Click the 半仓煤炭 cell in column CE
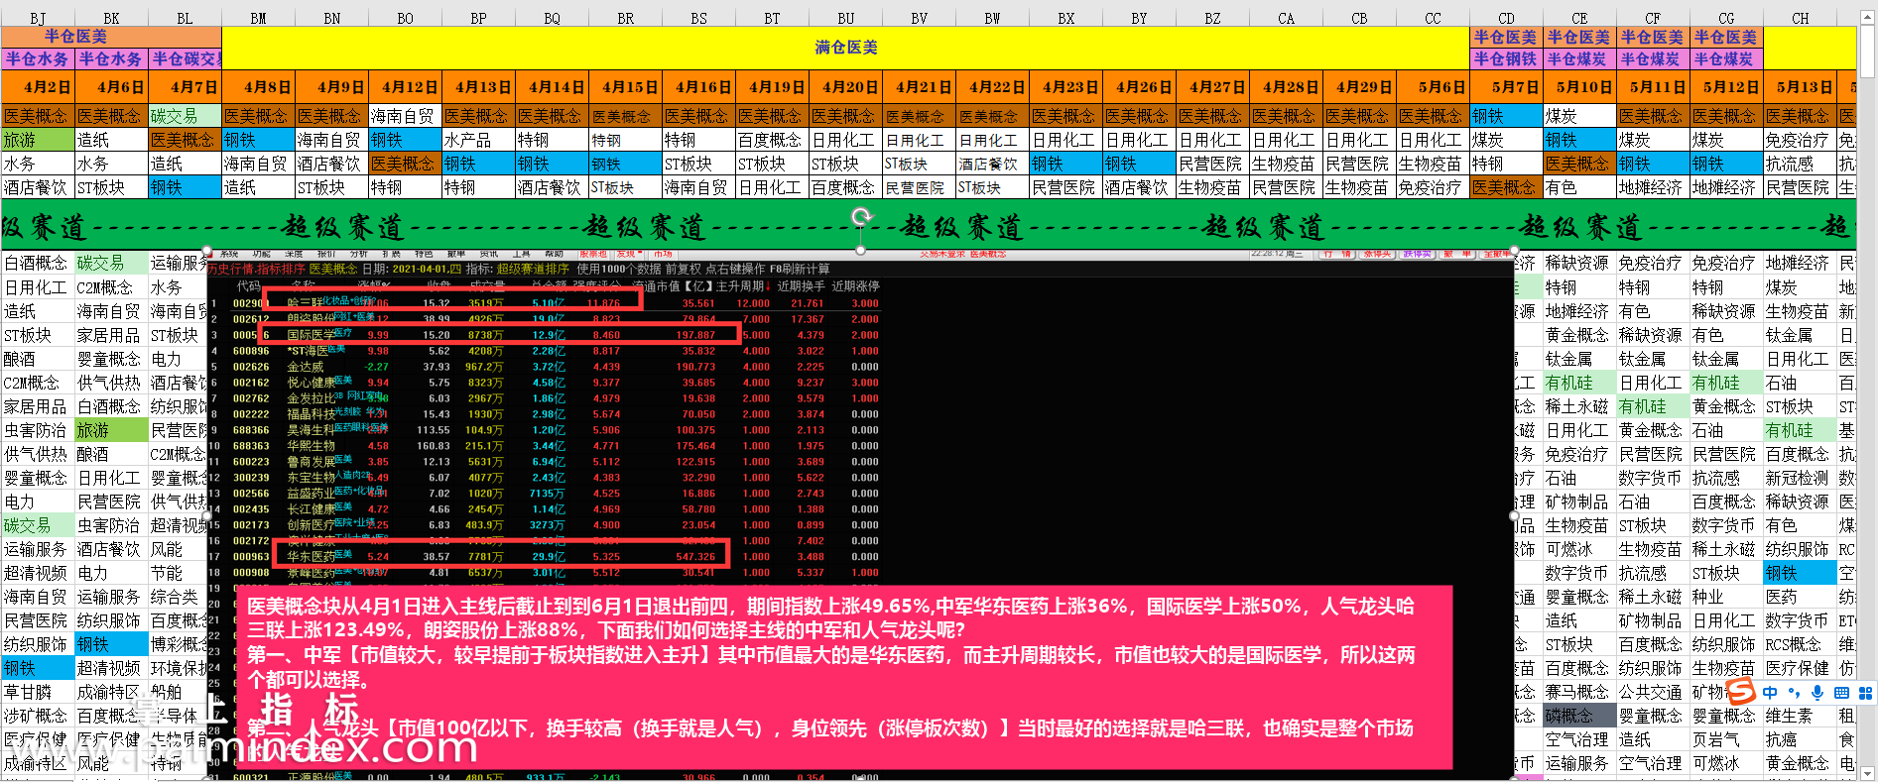Image resolution: width=1878 pixels, height=782 pixels. (x=1579, y=58)
